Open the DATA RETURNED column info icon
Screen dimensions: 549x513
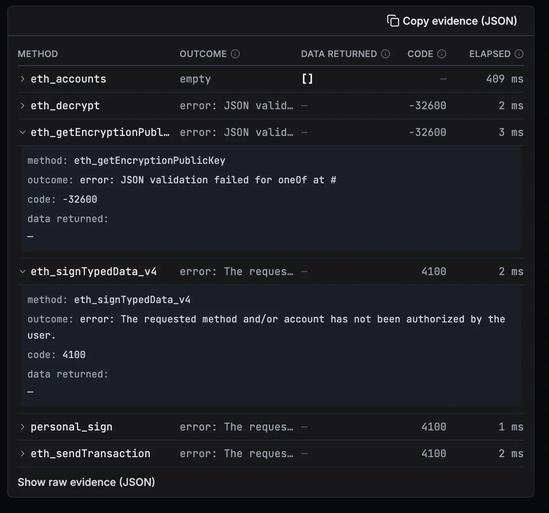(x=385, y=54)
